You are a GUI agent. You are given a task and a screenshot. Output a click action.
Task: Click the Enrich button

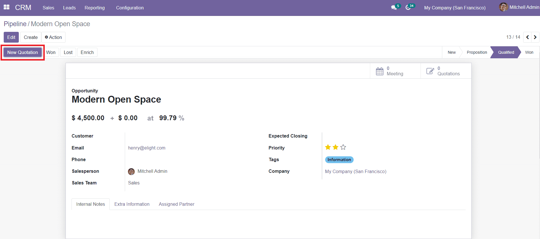[x=87, y=52]
